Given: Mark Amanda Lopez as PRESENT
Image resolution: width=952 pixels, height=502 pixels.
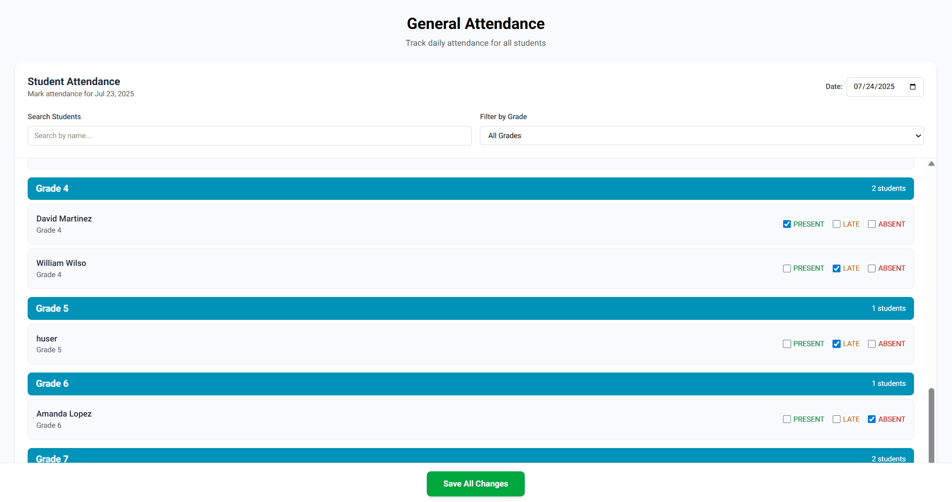Looking at the screenshot, I should click(787, 420).
